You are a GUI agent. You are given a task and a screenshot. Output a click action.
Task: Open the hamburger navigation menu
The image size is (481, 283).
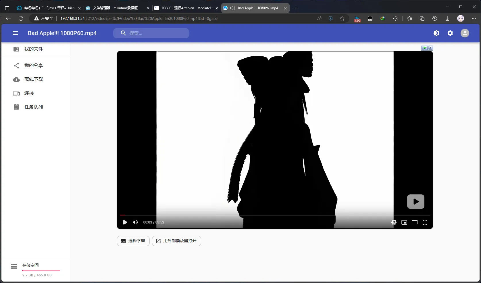(x=15, y=33)
